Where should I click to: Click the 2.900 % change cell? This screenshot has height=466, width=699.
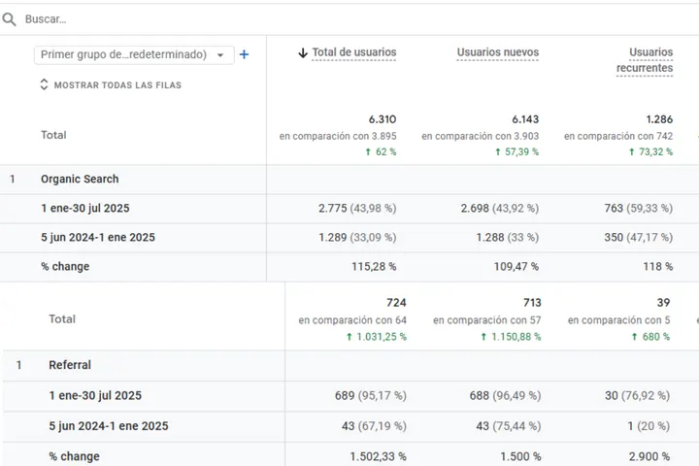(649, 456)
